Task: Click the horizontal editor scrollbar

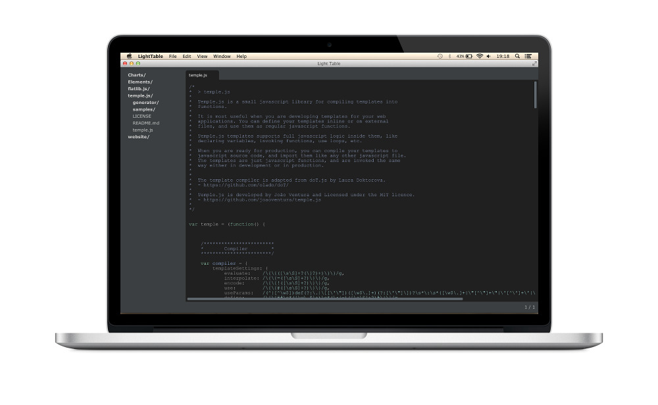Action: tap(325, 299)
